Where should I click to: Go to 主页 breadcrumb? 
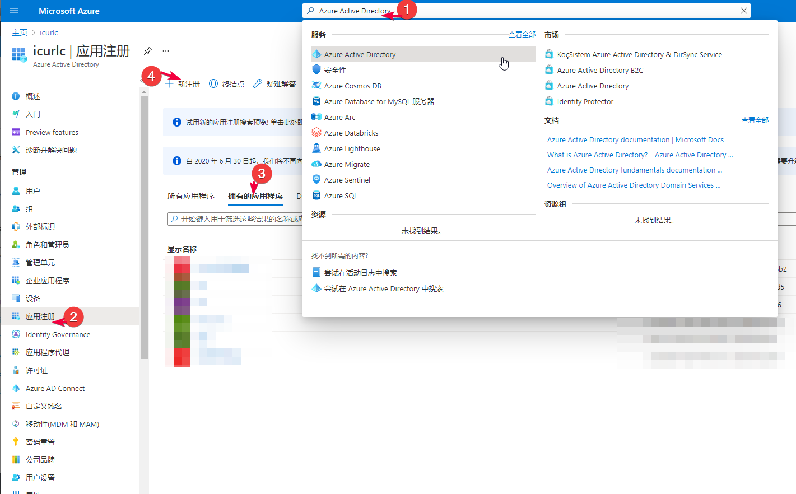point(20,32)
